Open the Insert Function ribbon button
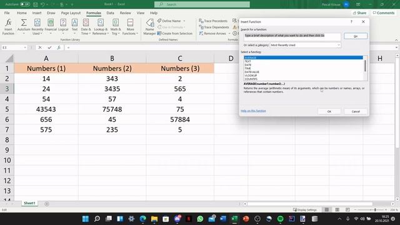Image resolution: width=400 pixels, height=225 pixels. tap(8, 27)
